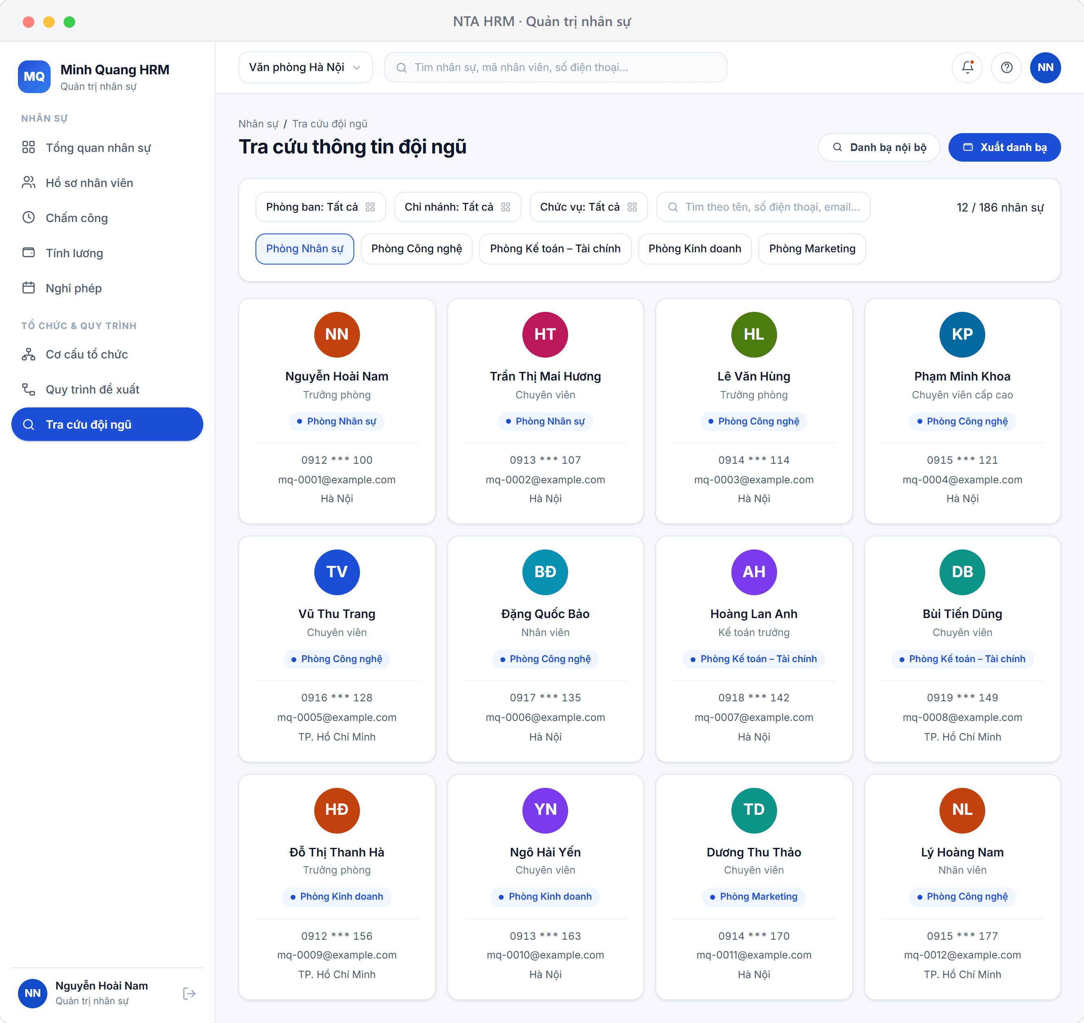Click the Nghỉ phép calendar icon
Viewport: 1084px width, 1023px height.
[28, 287]
